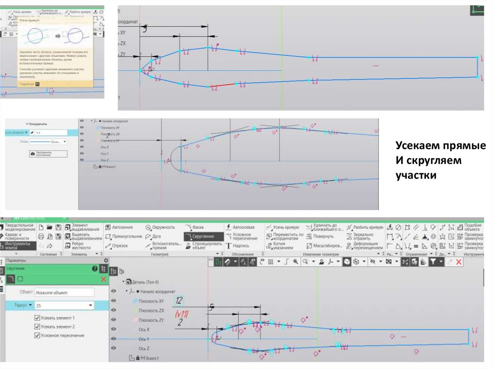Toggle Усекать элемент 1 checkbox
The width and height of the screenshot is (493, 369).
(37, 318)
